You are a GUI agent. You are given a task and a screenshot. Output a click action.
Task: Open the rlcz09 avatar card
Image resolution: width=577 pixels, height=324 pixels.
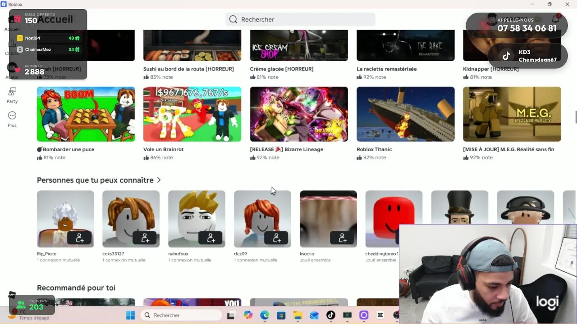tap(262, 219)
